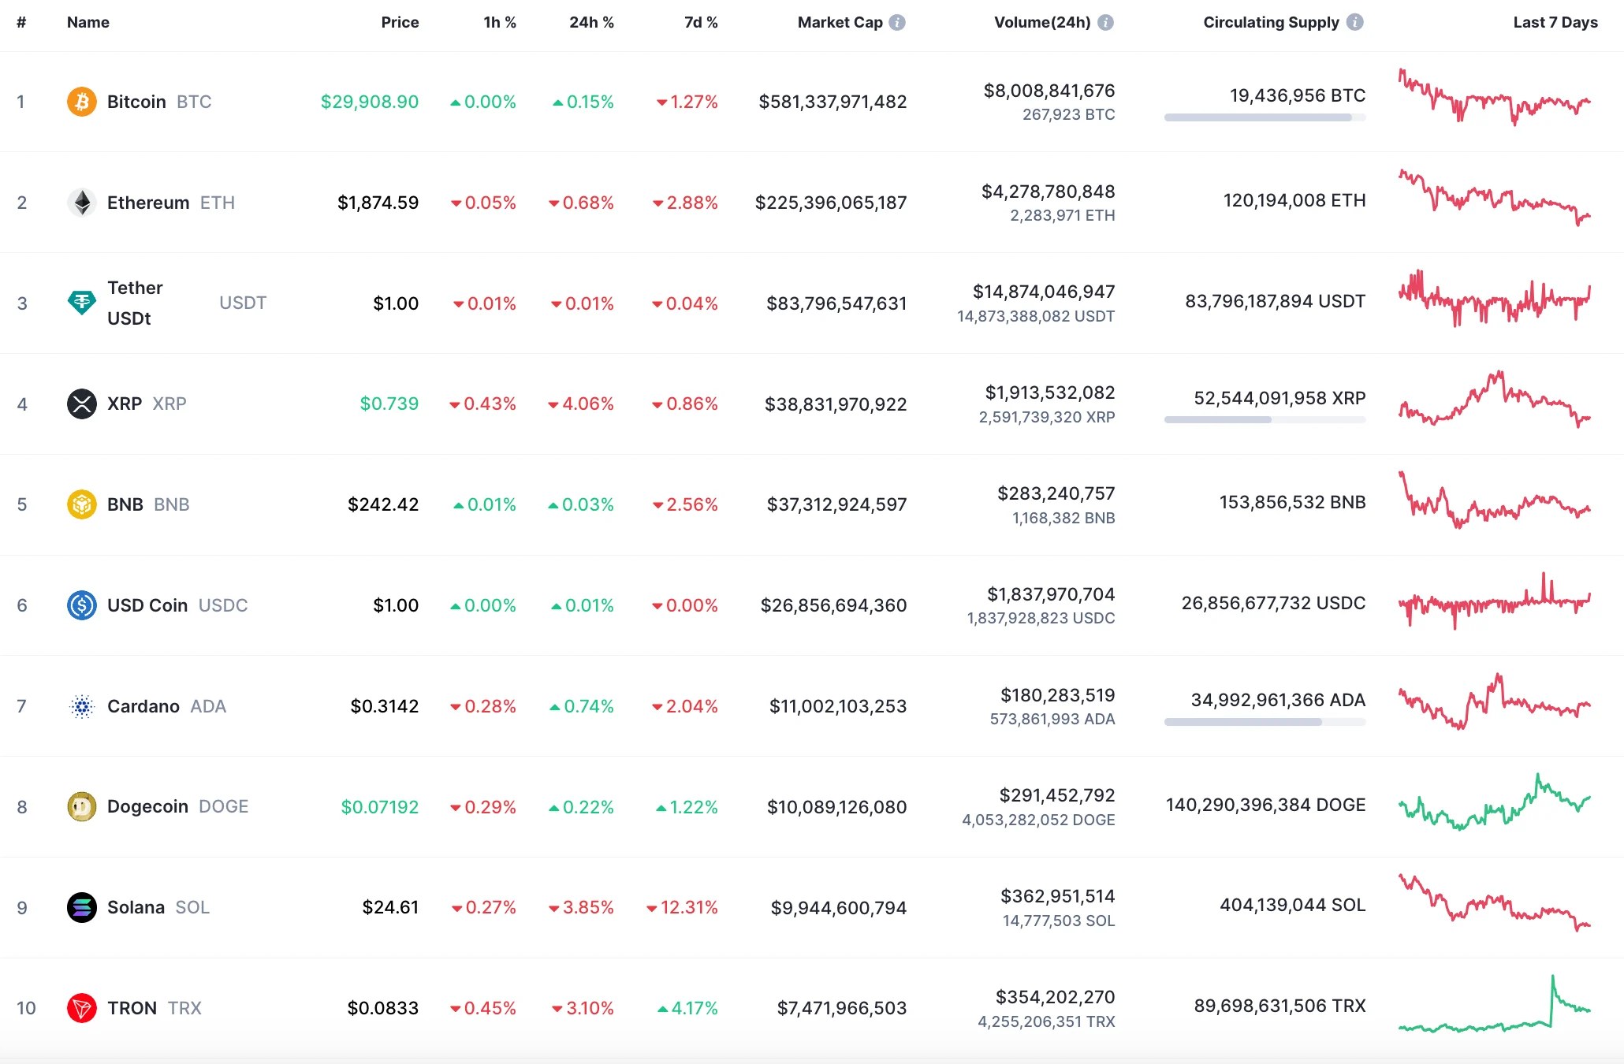Click the Ethereum logo icon
Screen dimensions: 1624x1064
[82, 202]
